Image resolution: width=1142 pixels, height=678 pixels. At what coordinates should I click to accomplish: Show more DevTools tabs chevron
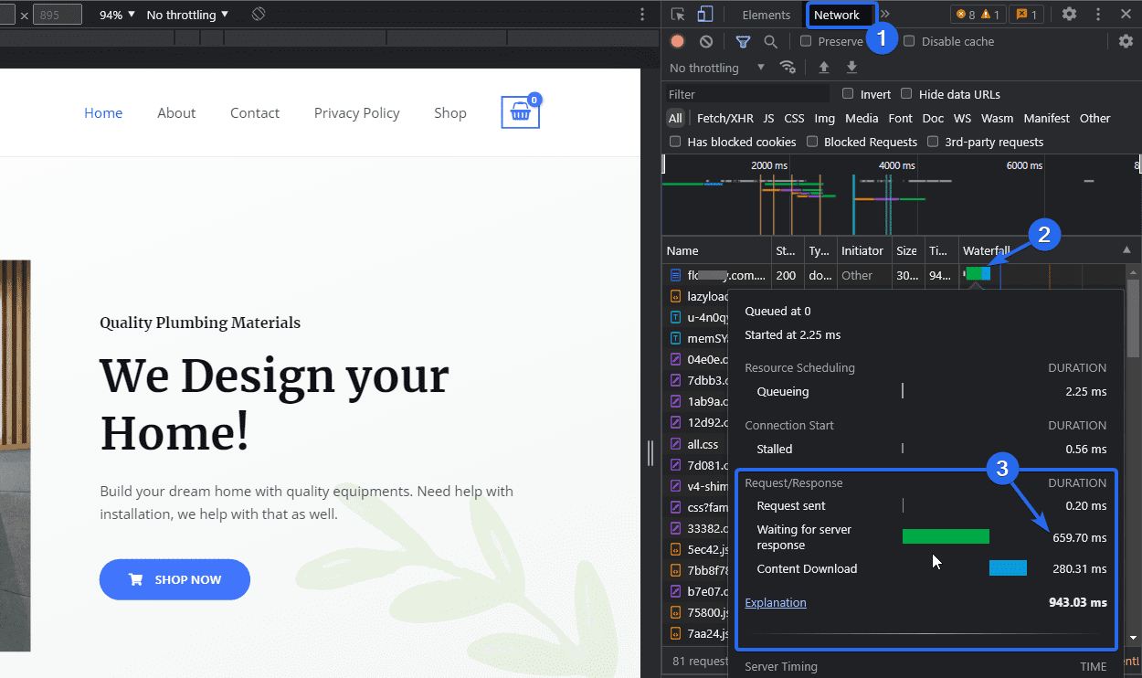[x=884, y=15]
